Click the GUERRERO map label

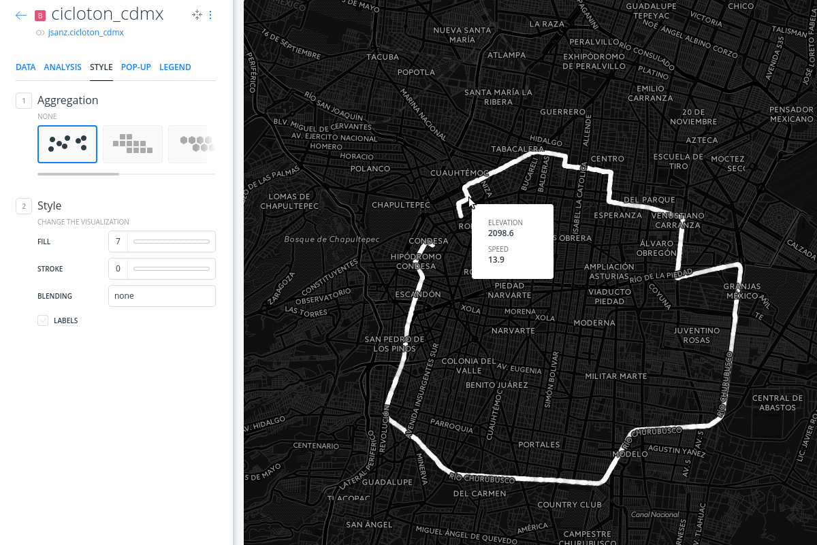point(562,111)
